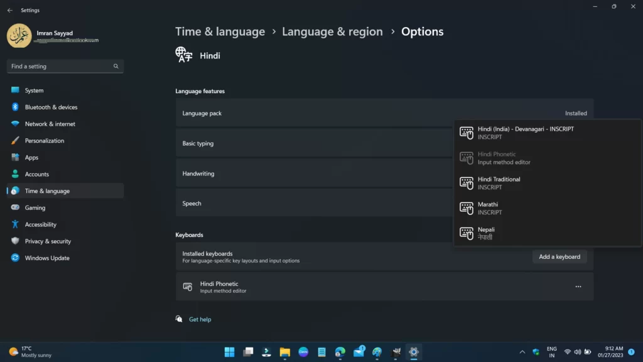Image resolution: width=643 pixels, height=362 pixels.
Task: Open Task View from the taskbar
Action: (x=248, y=352)
